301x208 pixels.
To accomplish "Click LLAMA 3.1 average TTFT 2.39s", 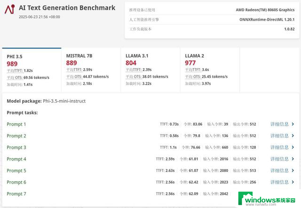I will tap(139, 70).
